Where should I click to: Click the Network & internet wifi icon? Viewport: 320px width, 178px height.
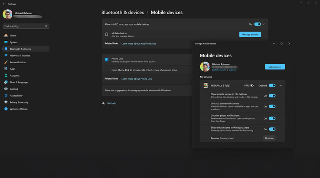pyautogui.click(x=6, y=55)
